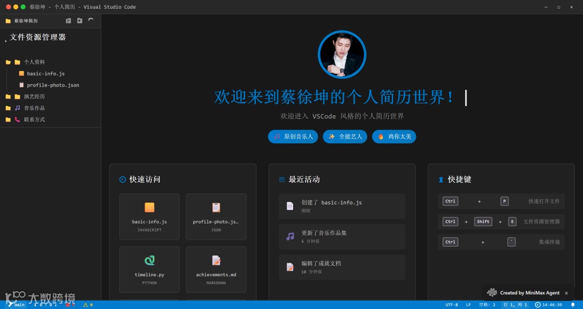Click the orange icon of basic-info.js tree row

[x=22, y=73]
